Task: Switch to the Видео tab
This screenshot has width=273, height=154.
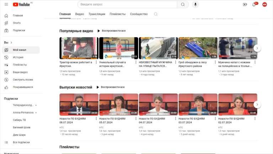Action: [x=79, y=14]
